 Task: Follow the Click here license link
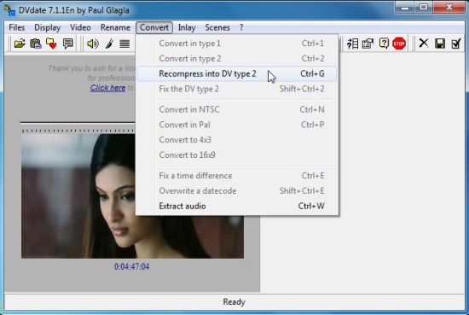(108, 88)
